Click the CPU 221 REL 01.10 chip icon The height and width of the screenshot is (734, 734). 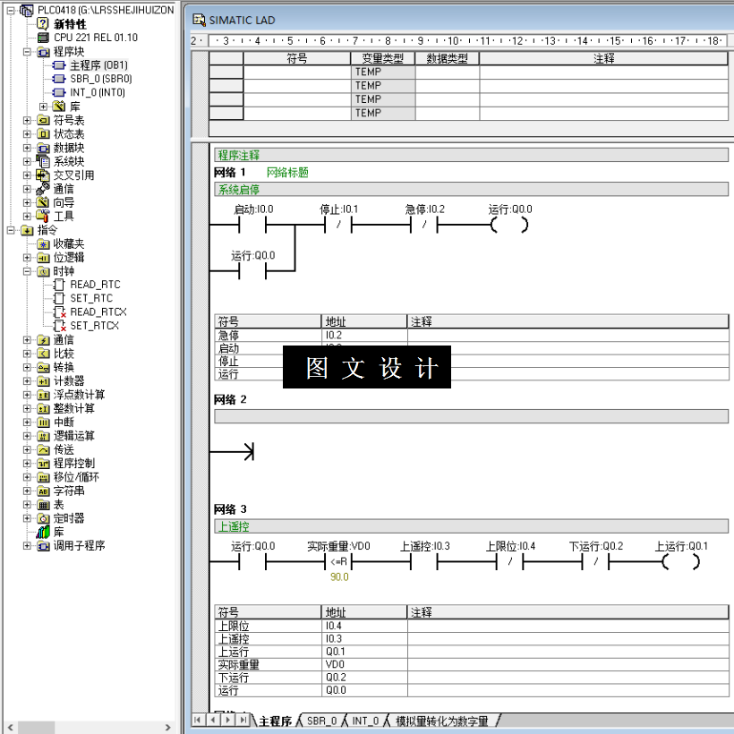point(43,38)
